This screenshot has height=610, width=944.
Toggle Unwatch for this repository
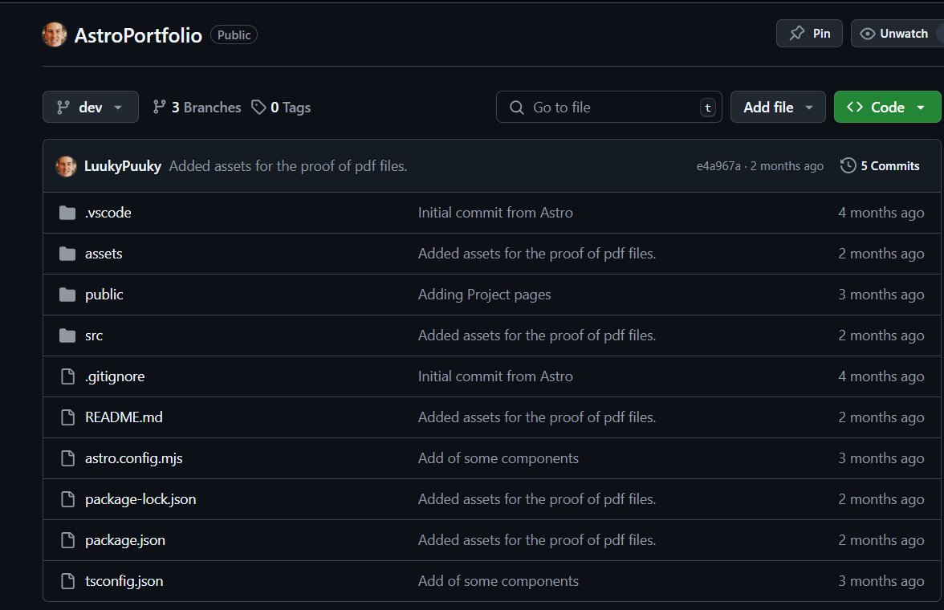click(x=895, y=34)
